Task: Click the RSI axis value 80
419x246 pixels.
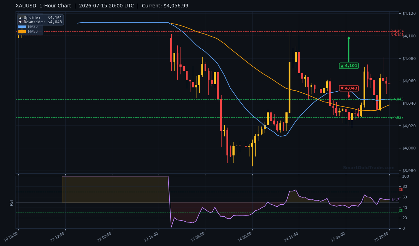Action: (404, 186)
